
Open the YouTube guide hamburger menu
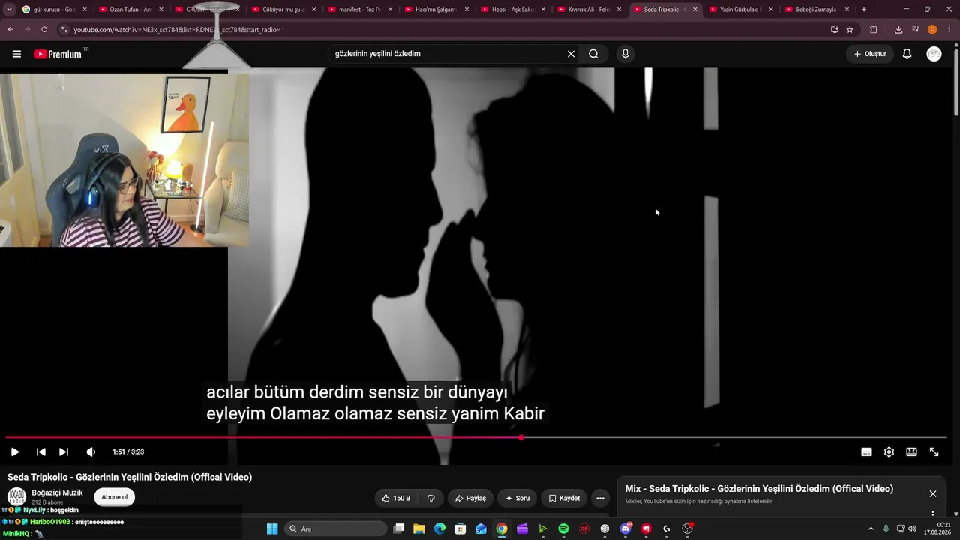tap(16, 54)
